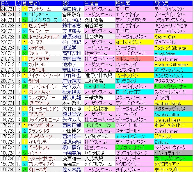194x174 pixels.
Task: Click horse スマートオリオン
Action: pyautogui.click(x=45, y=158)
